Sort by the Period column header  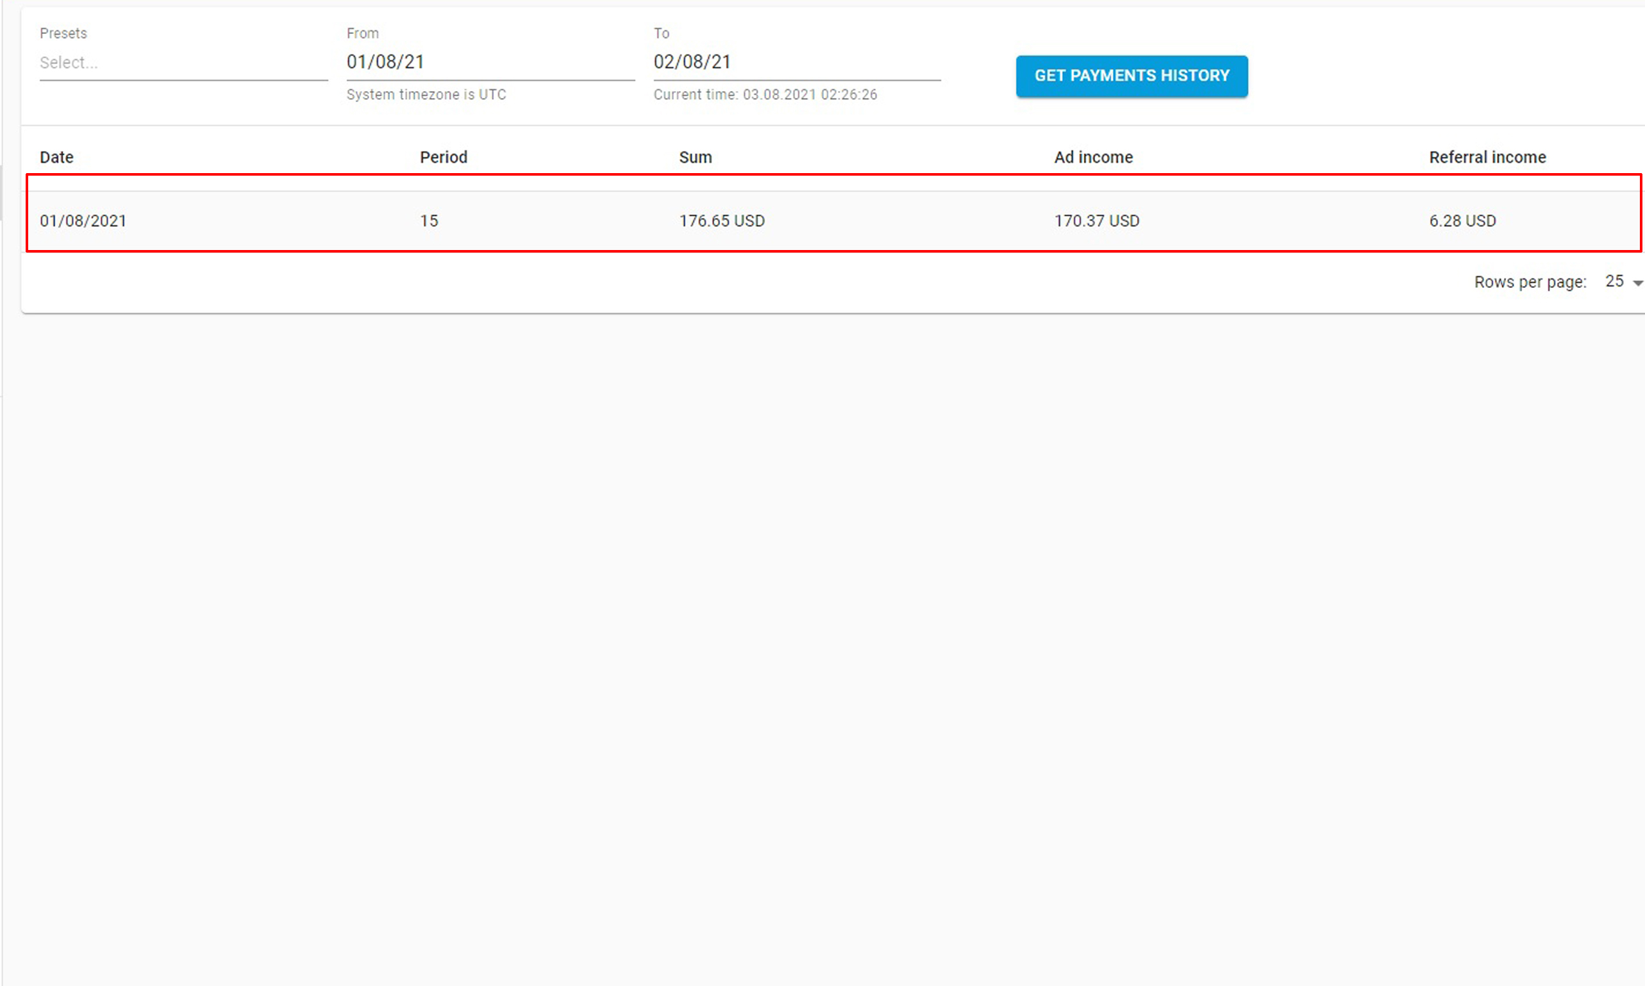[443, 158]
